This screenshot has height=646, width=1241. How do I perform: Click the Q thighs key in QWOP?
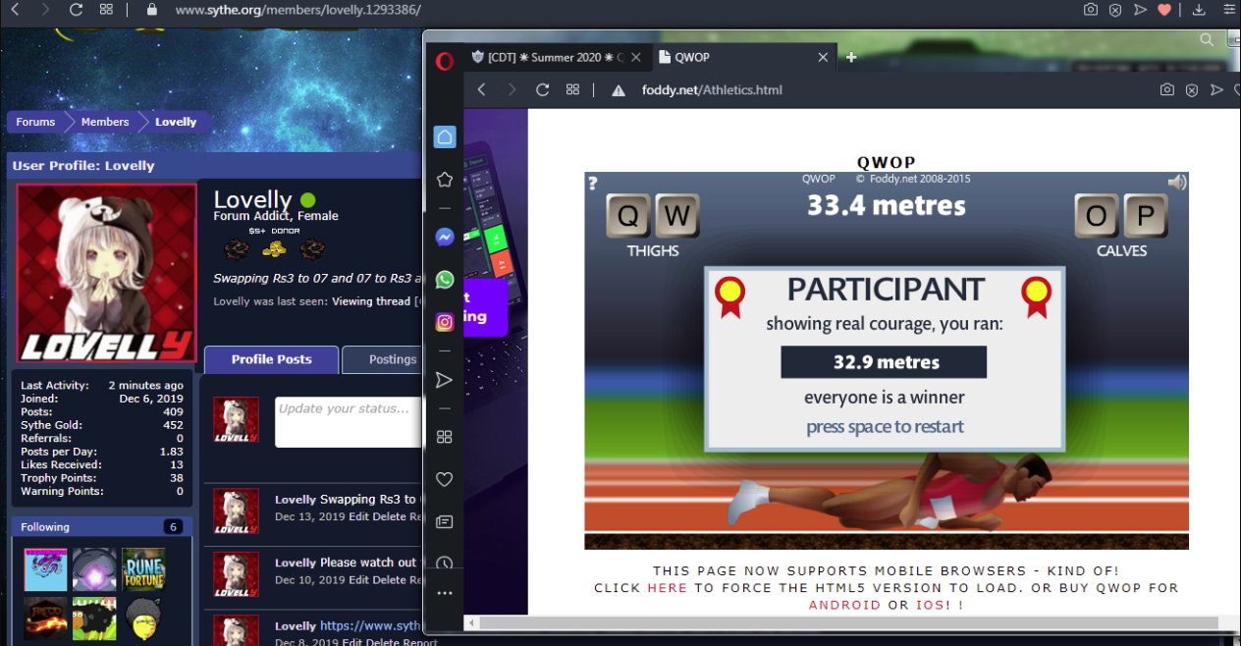tap(628, 216)
